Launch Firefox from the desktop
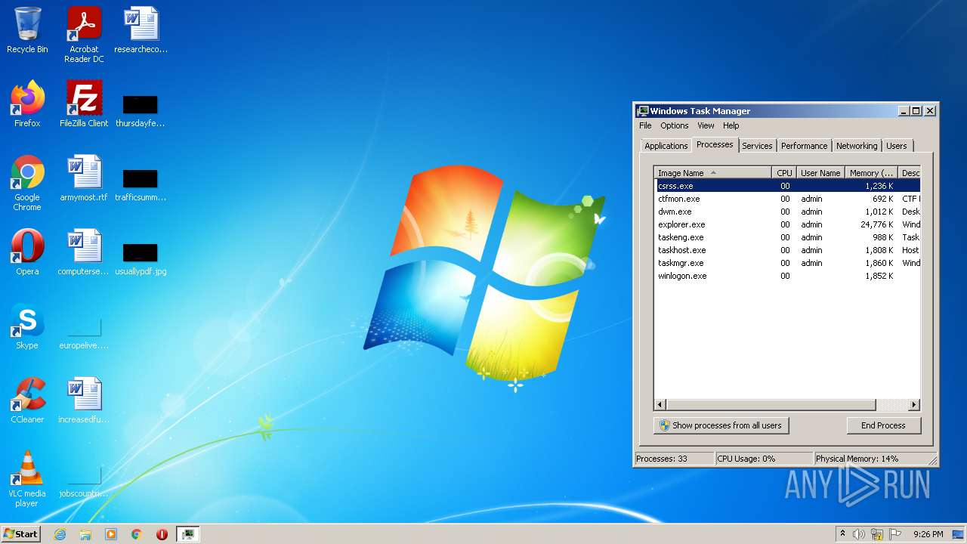Image resolution: width=967 pixels, height=544 pixels. [x=27, y=104]
